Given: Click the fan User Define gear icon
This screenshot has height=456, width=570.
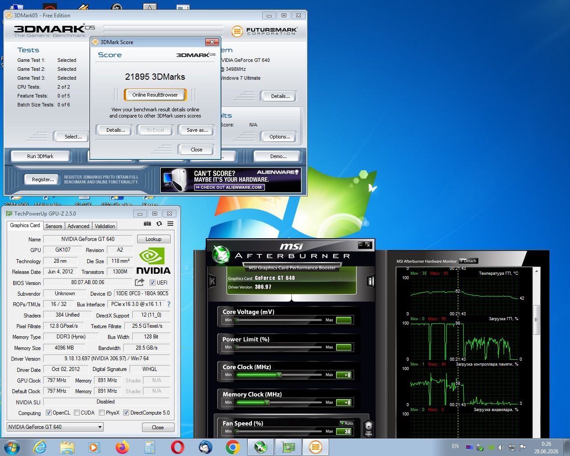Looking at the screenshot, I should pyautogui.click(x=368, y=428).
